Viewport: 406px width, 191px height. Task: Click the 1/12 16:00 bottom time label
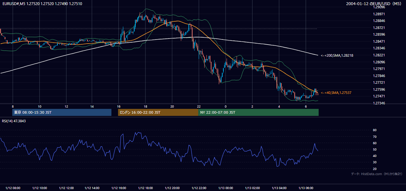119,188
